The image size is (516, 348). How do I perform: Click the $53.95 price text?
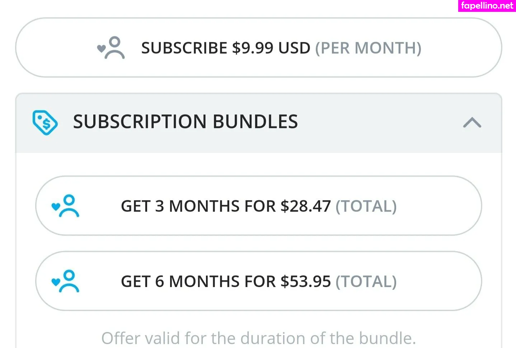coord(306,282)
